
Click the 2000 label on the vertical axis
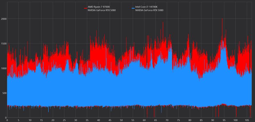3,19
